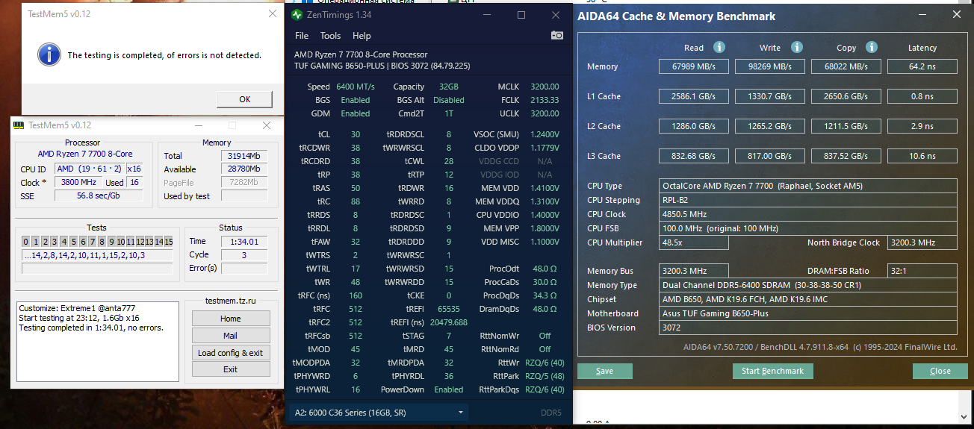This screenshot has width=974, height=429.
Task: Click the Memory Copy 68022 MB/s field
Action: click(x=846, y=66)
